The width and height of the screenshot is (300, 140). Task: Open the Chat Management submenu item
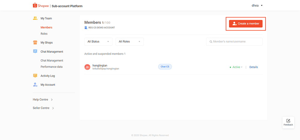pyautogui.click(x=52, y=61)
